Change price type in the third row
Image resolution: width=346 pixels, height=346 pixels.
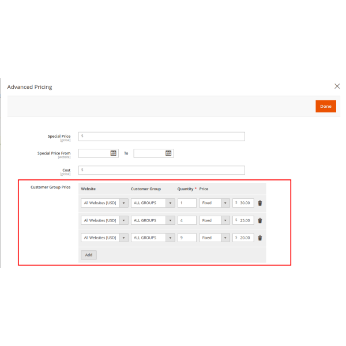coord(215,238)
